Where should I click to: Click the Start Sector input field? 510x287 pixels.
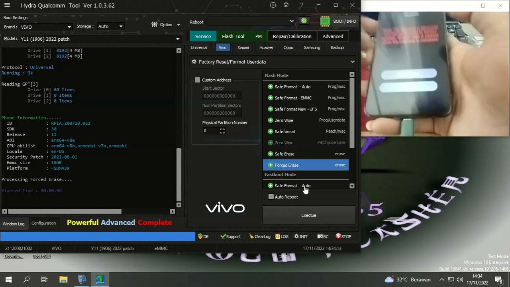(222, 96)
